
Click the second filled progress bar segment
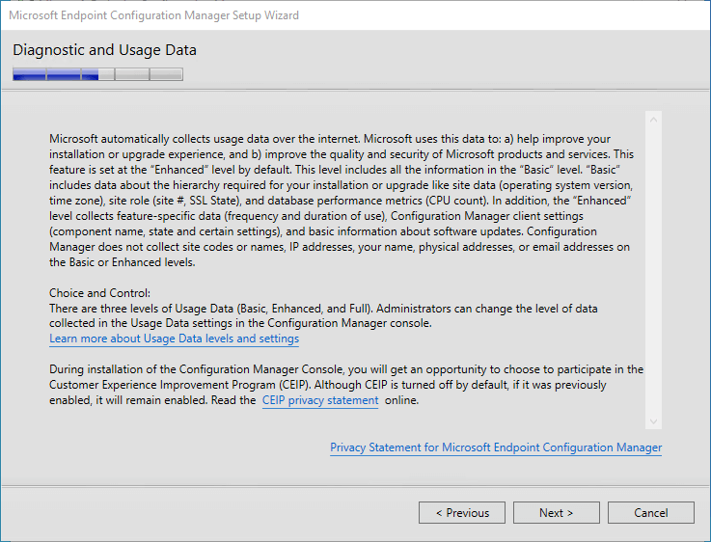point(64,74)
